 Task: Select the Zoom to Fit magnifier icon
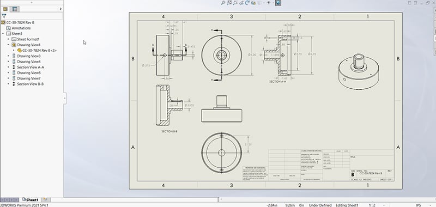point(223,3)
